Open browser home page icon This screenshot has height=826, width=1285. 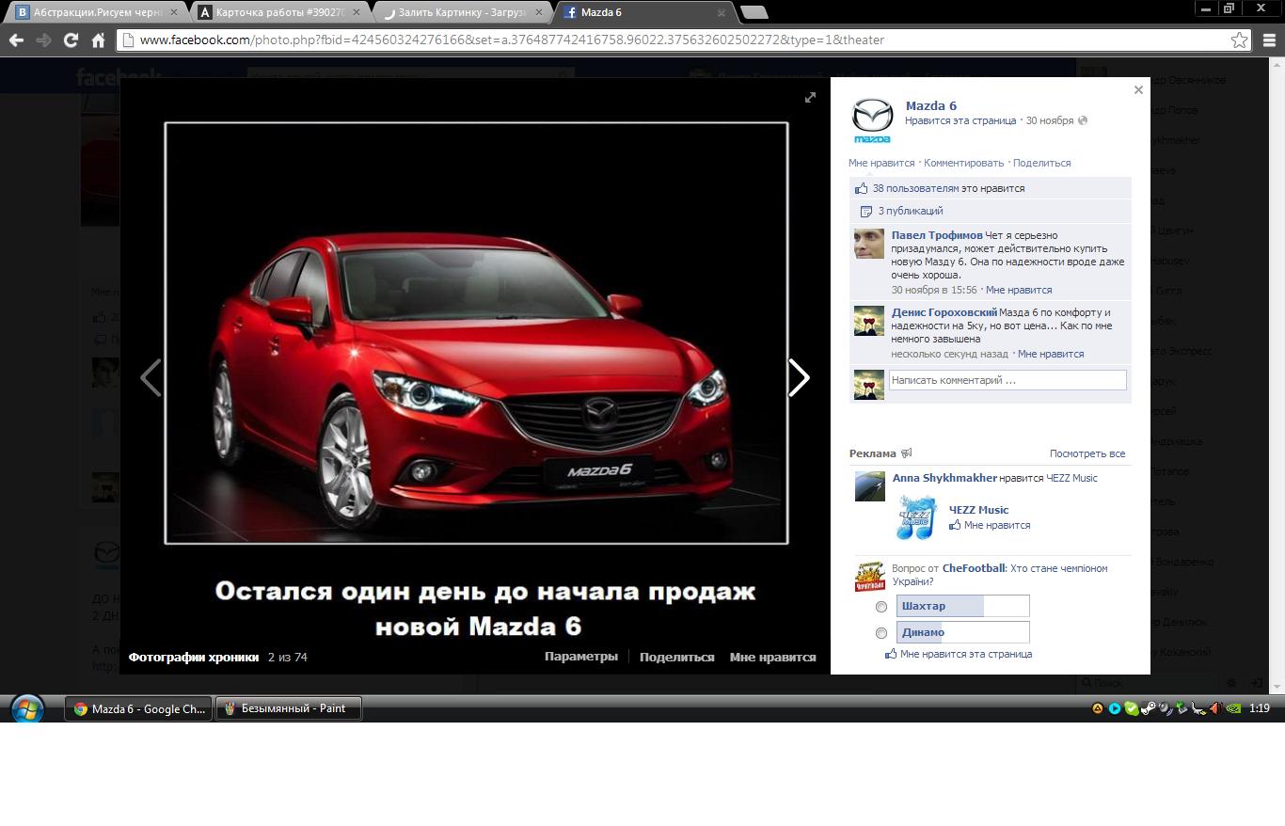click(98, 40)
